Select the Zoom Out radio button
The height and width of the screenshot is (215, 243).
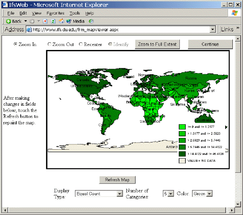click(x=49, y=44)
